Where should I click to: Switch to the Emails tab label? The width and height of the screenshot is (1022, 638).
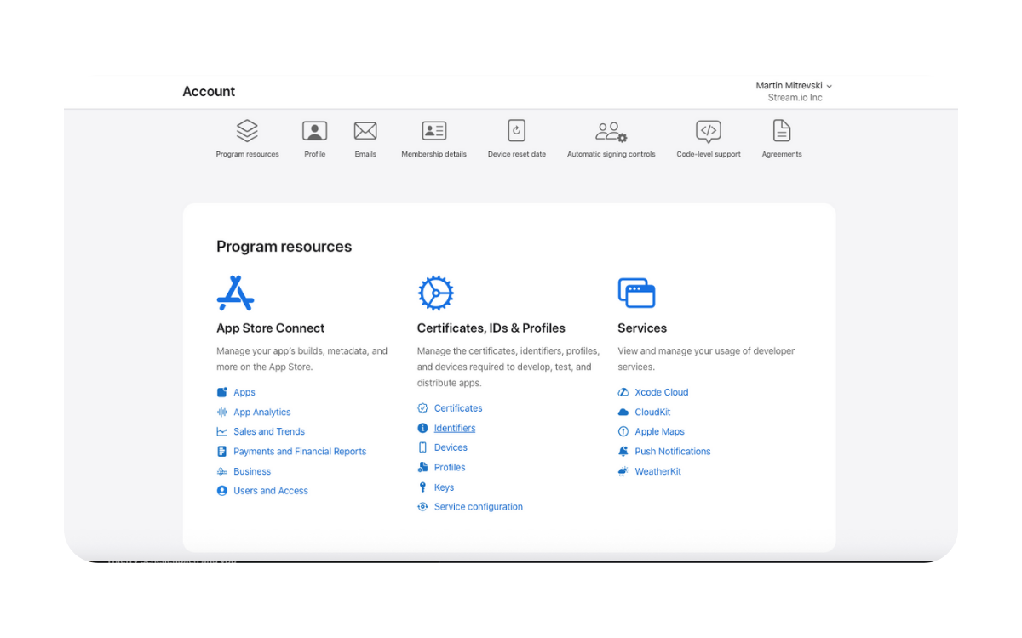[365, 154]
